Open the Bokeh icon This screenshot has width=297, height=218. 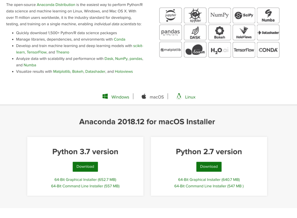click(219, 32)
